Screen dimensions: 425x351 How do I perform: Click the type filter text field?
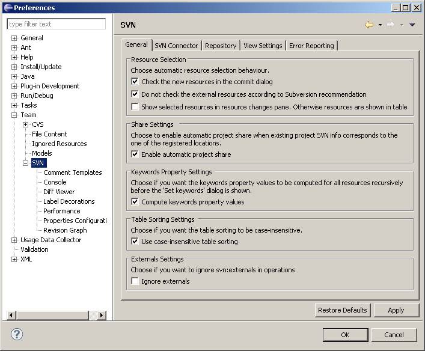[56, 24]
